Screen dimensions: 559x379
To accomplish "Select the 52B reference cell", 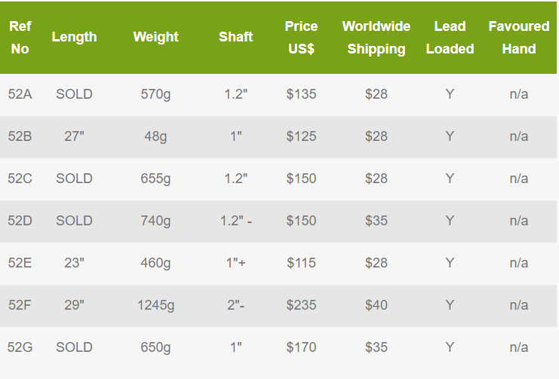I will [x=20, y=136].
